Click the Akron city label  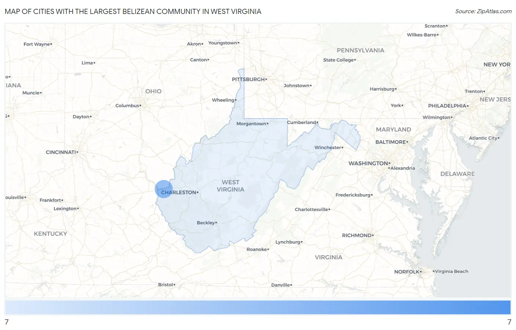194,44
